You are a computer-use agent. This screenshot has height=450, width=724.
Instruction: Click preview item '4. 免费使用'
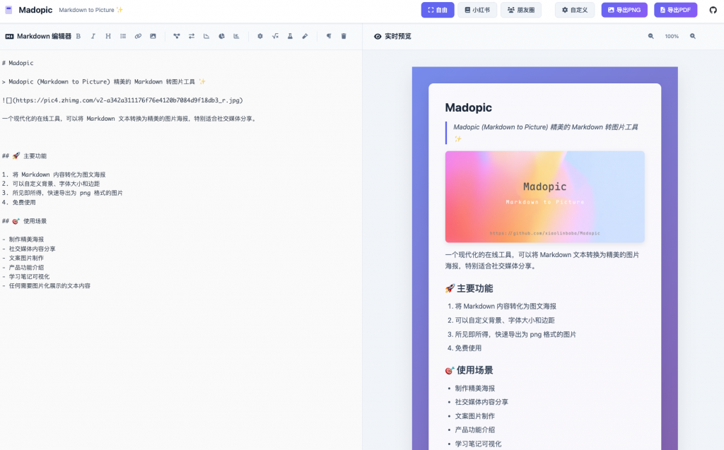click(465, 348)
